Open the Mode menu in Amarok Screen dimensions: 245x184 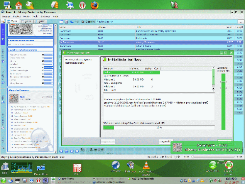tap(26, 17)
